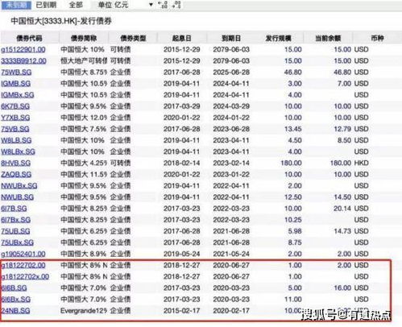The width and height of the screenshot is (402, 327).
Task: Select issue size 10.25 cell
Action: [x=293, y=220]
